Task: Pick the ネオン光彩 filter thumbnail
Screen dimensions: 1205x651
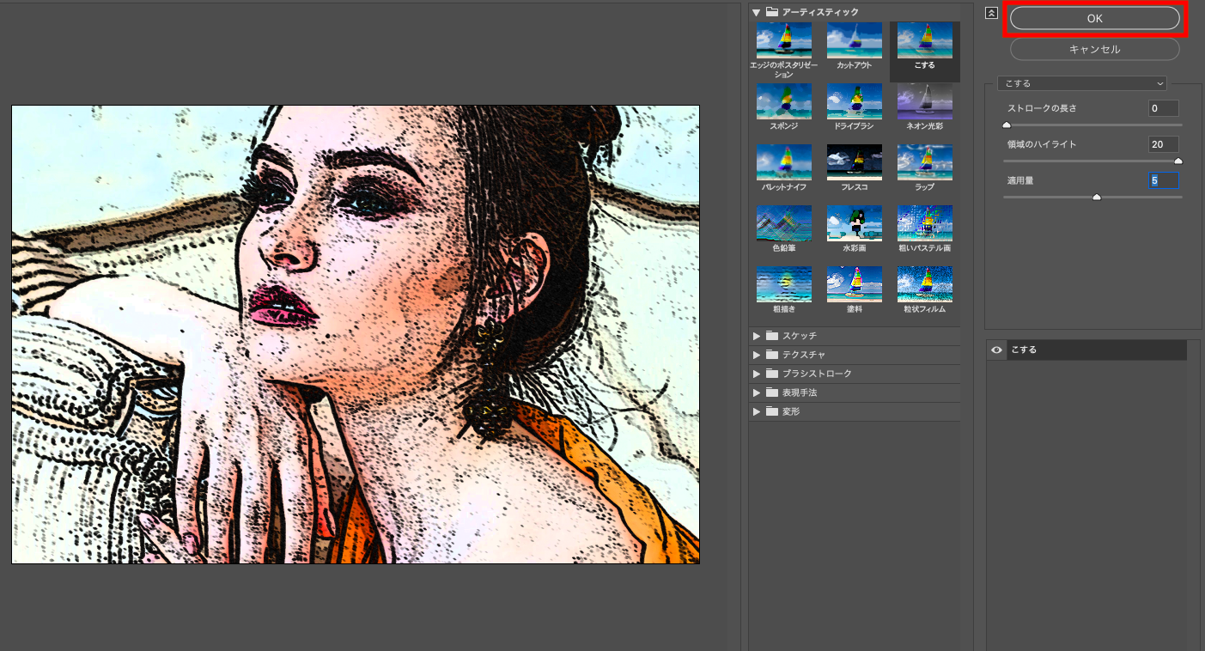Action: [x=924, y=101]
